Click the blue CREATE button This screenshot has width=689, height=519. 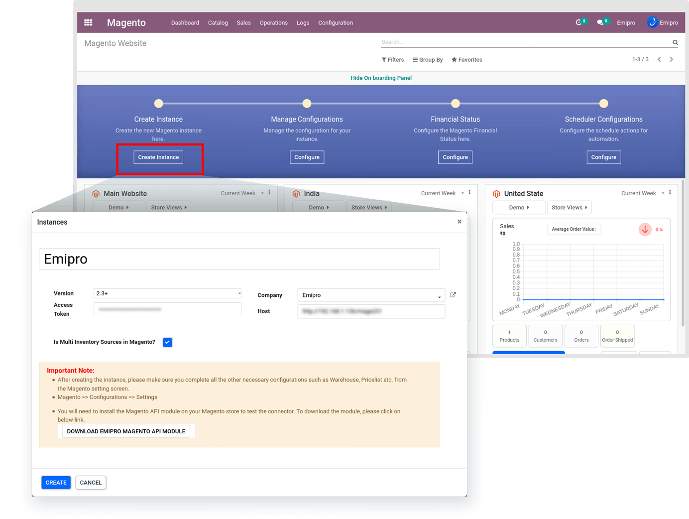point(56,483)
